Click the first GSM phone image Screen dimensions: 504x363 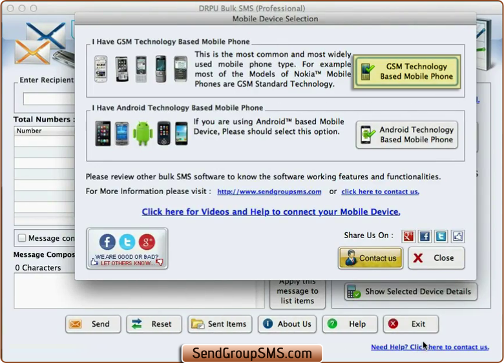[x=101, y=69]
